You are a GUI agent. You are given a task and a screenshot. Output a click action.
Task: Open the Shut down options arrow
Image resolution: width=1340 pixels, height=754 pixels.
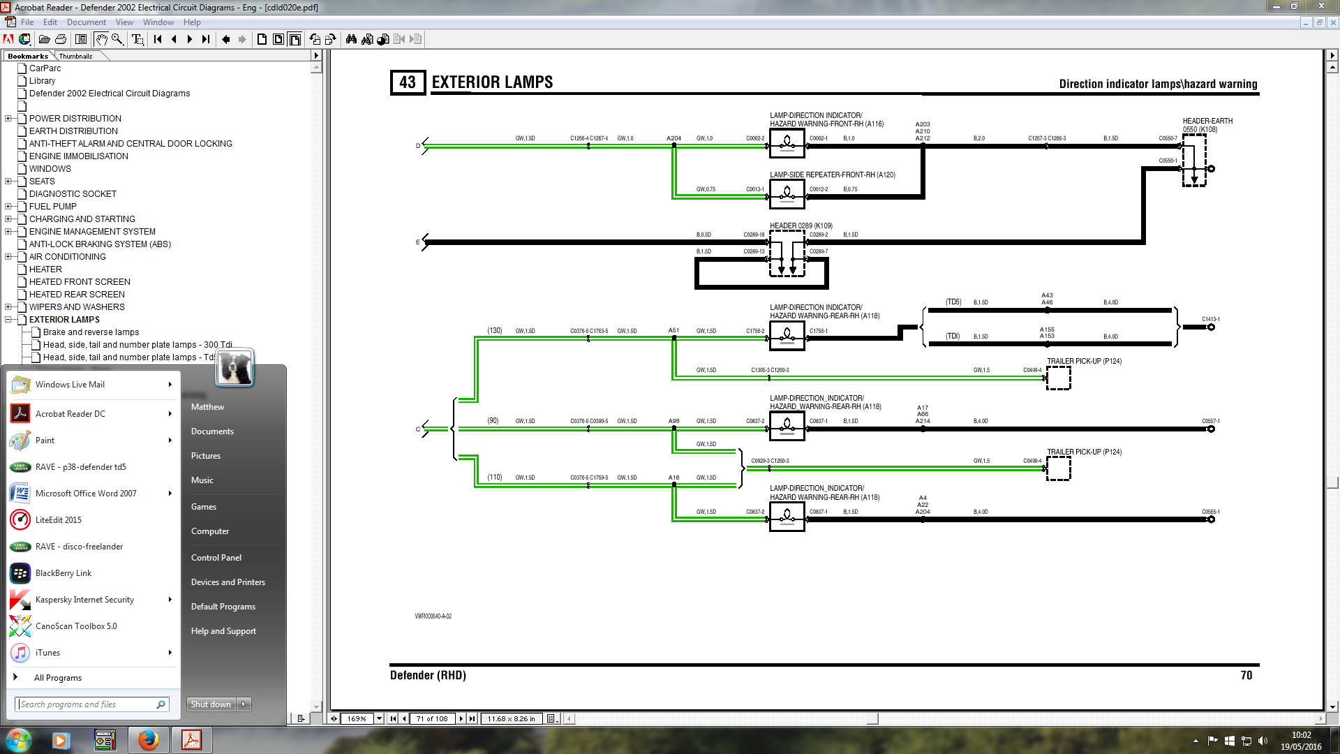(244, 704)
